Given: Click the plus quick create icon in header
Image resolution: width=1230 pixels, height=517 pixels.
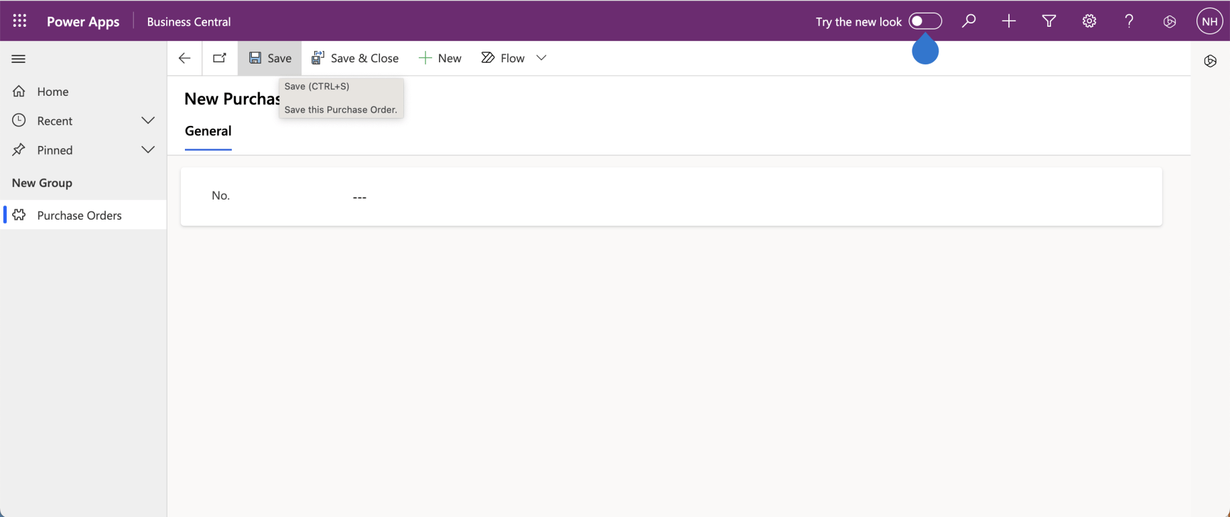Looking at the screenshot, I should point(1008,21).
